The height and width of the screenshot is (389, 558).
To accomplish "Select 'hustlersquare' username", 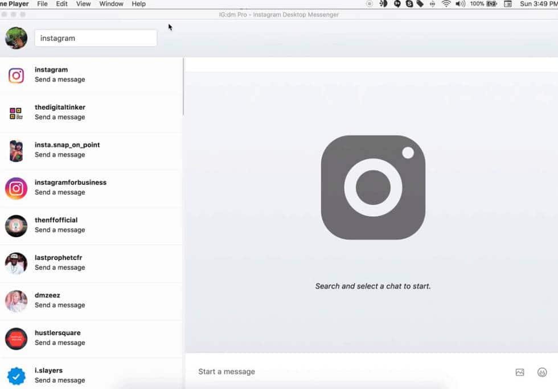I will point(58,333).
